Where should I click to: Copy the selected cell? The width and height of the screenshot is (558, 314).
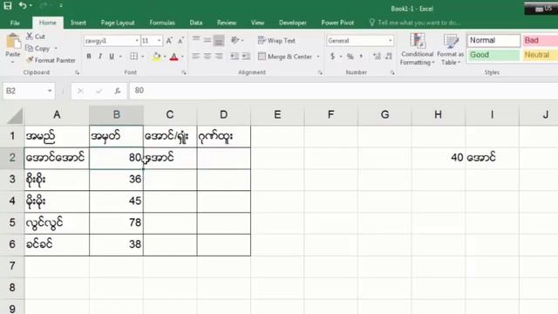pos(37,49)
